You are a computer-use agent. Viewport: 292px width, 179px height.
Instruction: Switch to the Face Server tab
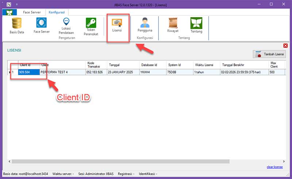click(x=32, y=12)
